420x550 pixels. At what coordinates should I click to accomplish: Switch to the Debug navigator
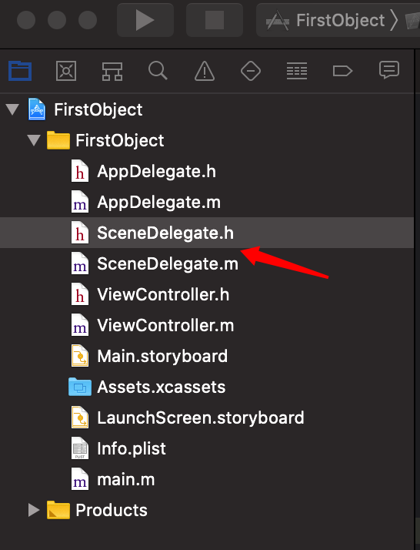[x=297, y=71]
